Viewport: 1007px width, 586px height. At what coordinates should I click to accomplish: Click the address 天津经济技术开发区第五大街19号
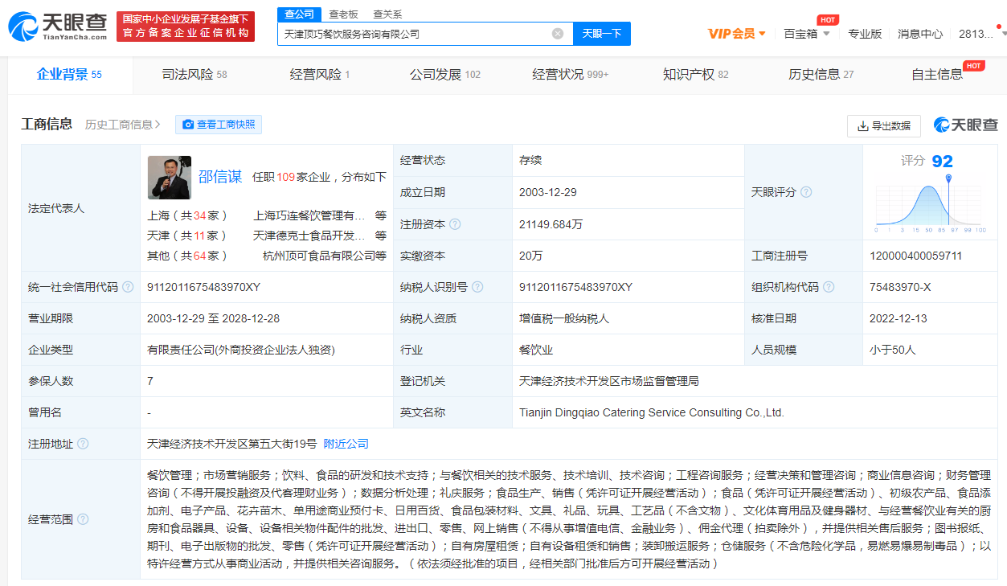(x=232, y=444)
